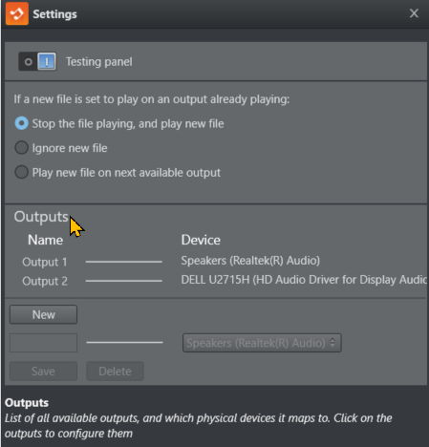429x447 pixels.
Task: Open the Speakers (Realtek(R) Audio) device dropdown
Action: [262, 343]
